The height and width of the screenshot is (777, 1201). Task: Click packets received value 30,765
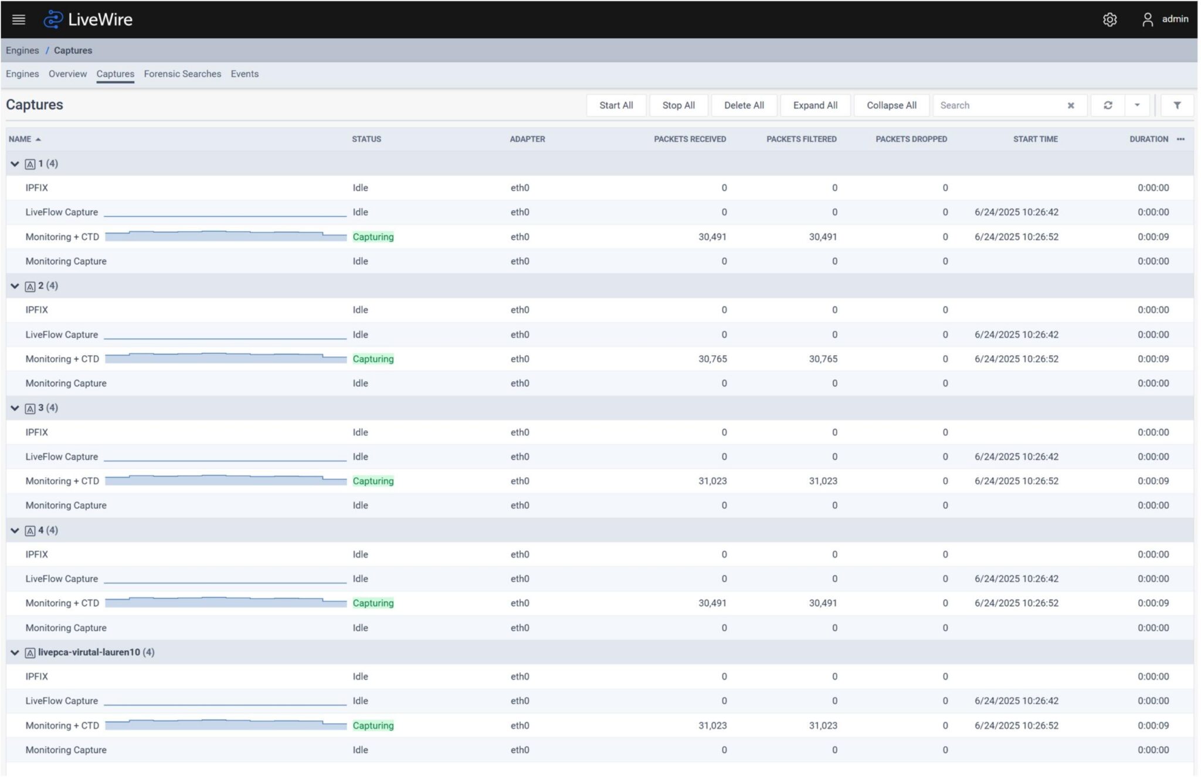point(713,359)
